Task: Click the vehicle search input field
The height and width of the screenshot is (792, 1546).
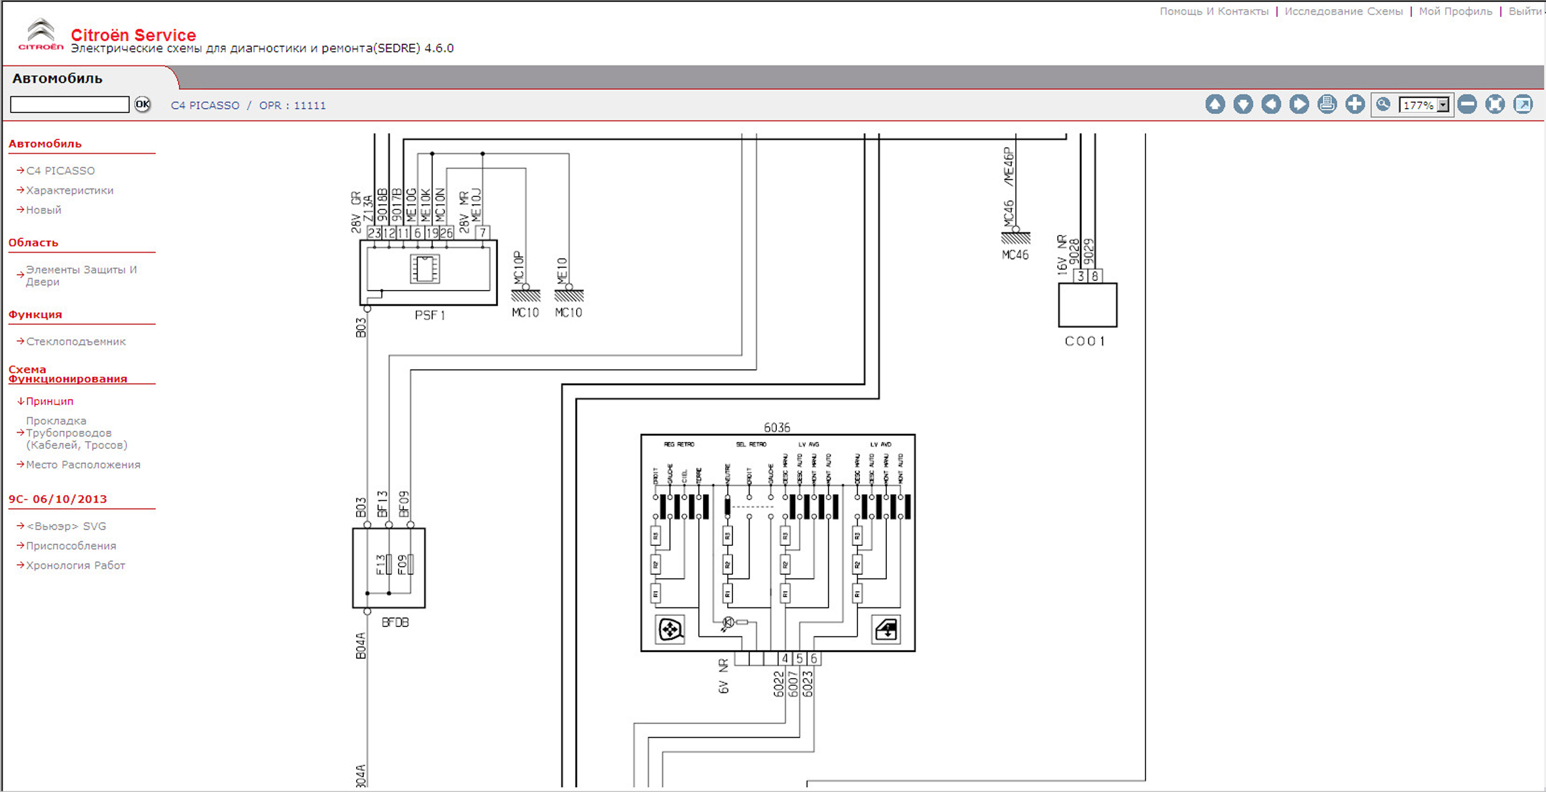Action: tap(70, 105)
